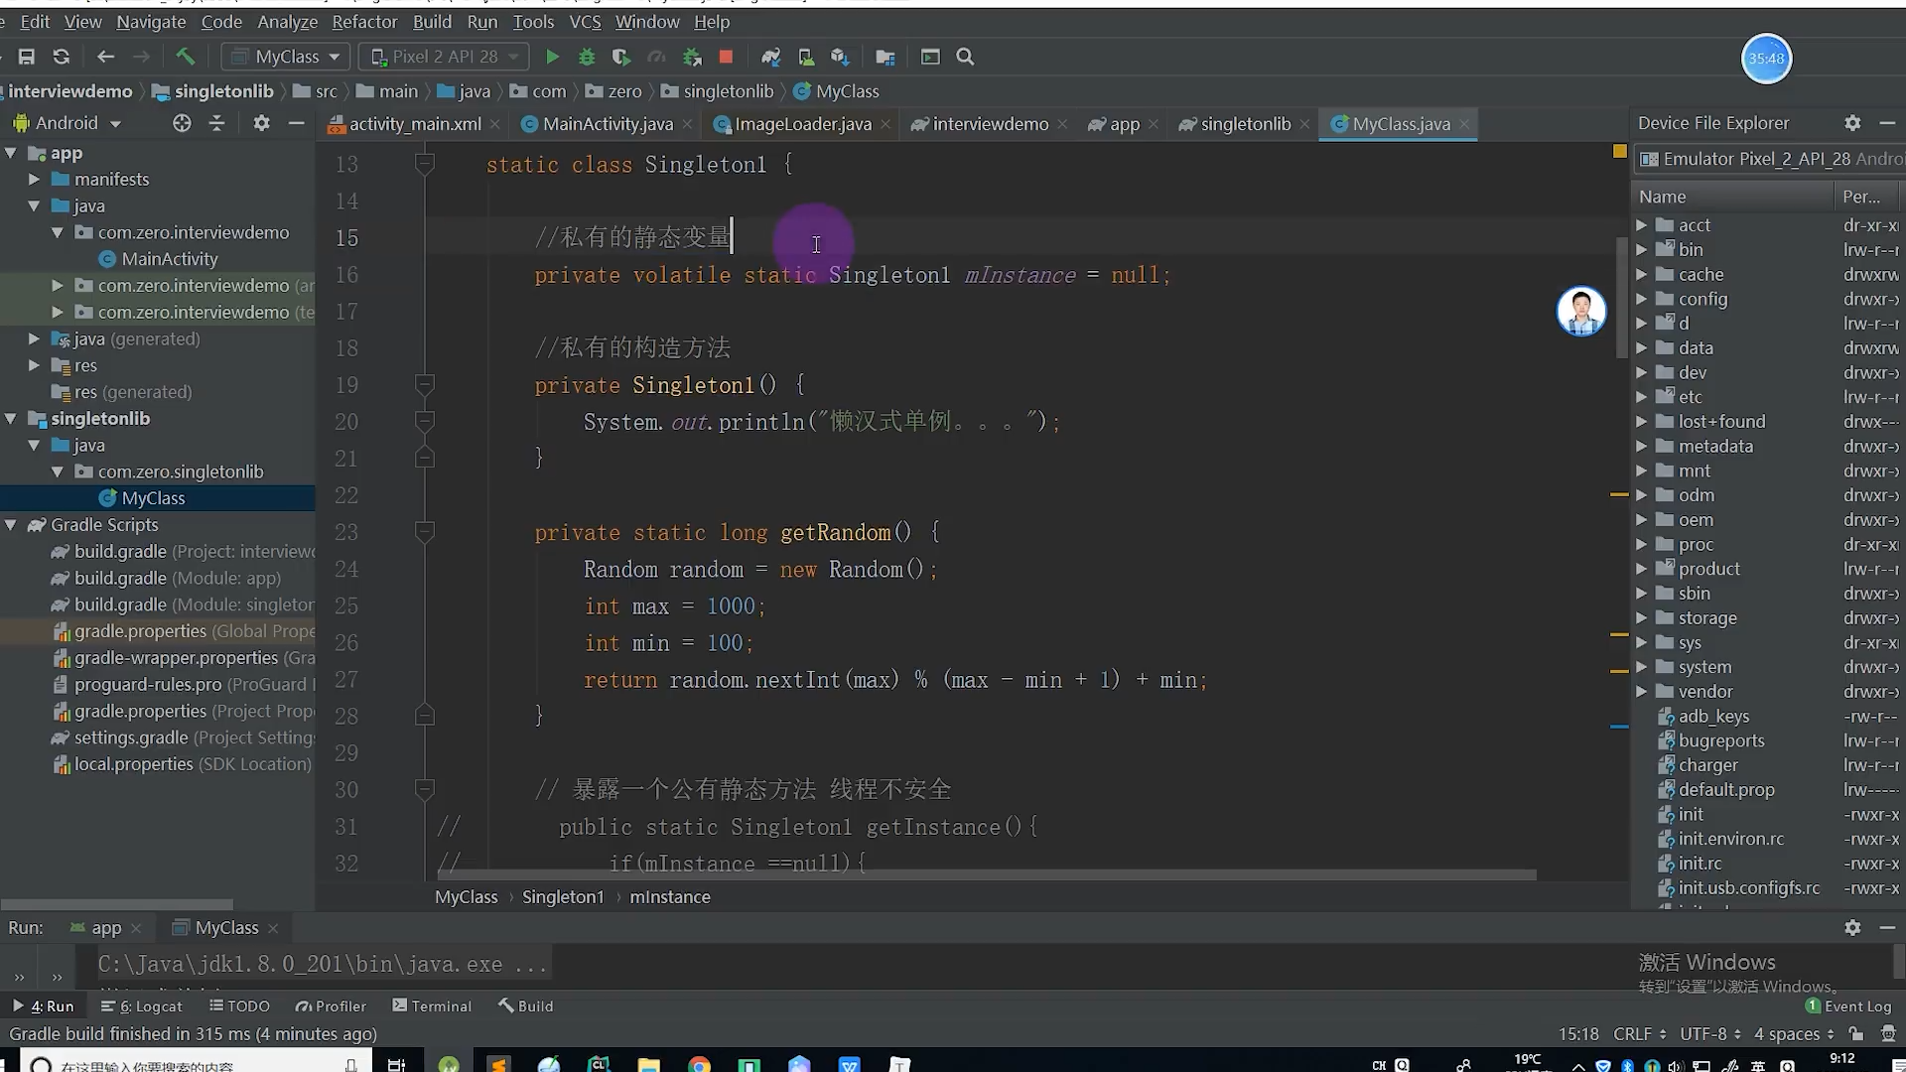Click the green Run app button
The height and width of the screenshot is (1072, 1906).
pos(553,58)
